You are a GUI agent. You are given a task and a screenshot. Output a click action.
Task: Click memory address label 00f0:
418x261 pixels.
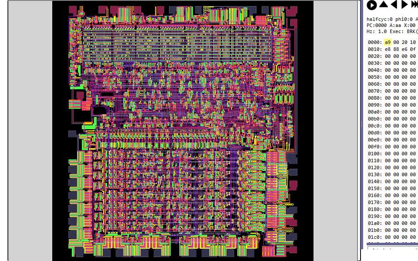pos(375,147)
